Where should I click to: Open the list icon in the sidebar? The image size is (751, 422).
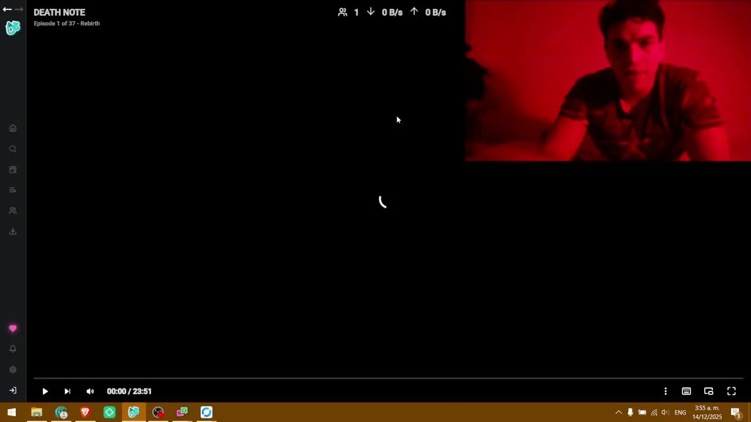(x=13, y=190)
